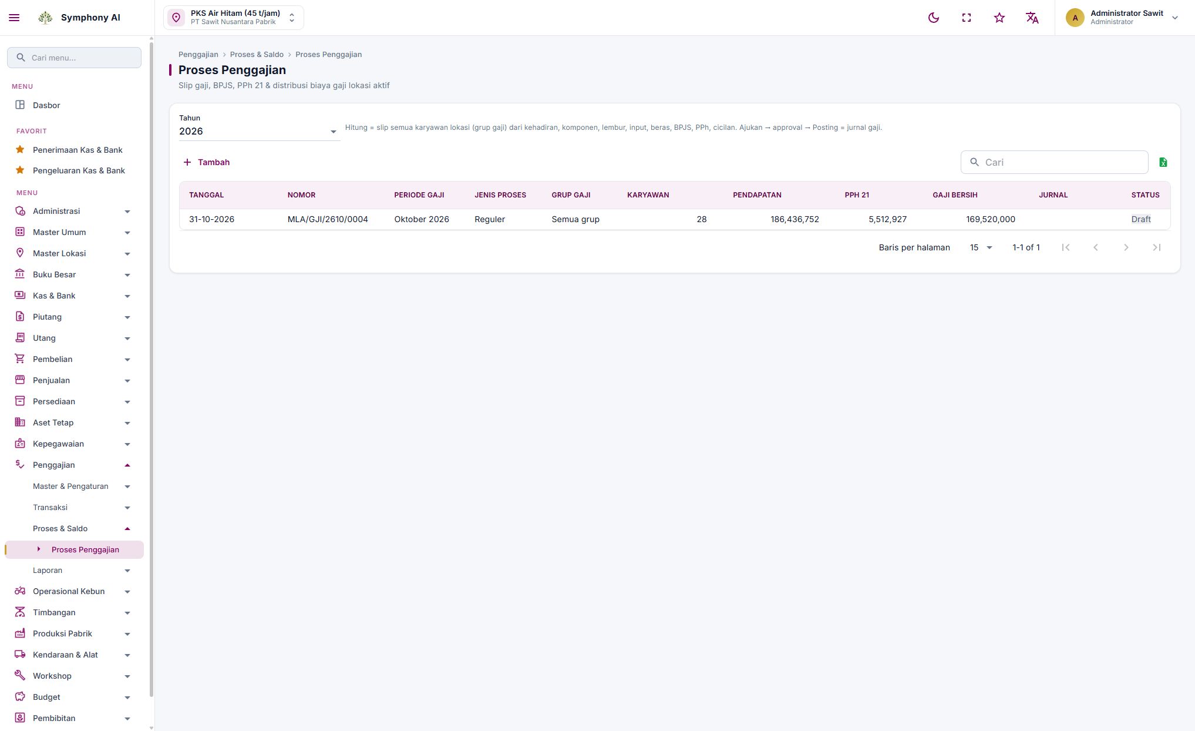Click the Penjualan store icon

coord(20,380)
